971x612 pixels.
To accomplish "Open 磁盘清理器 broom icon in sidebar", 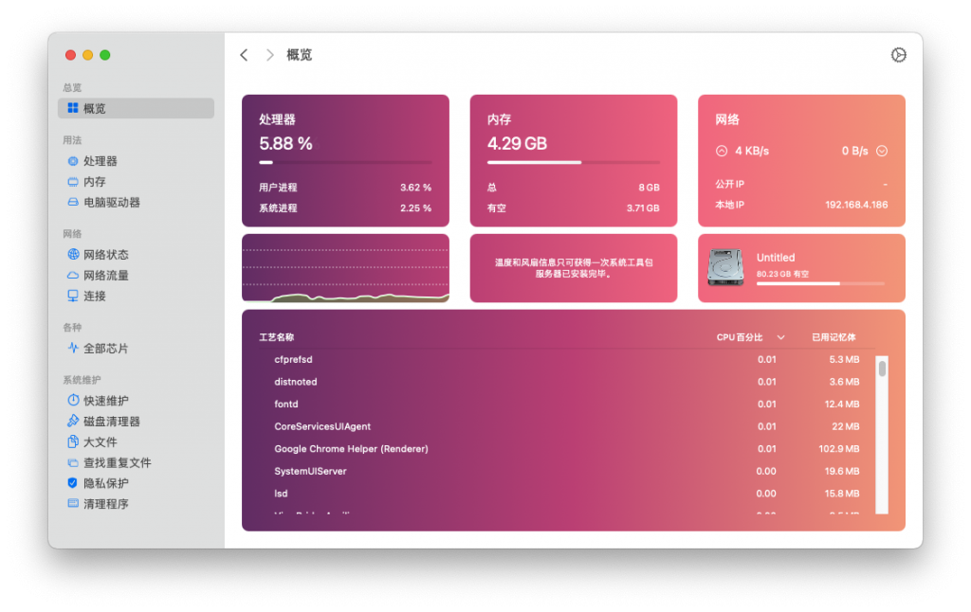I will point(72,421).
